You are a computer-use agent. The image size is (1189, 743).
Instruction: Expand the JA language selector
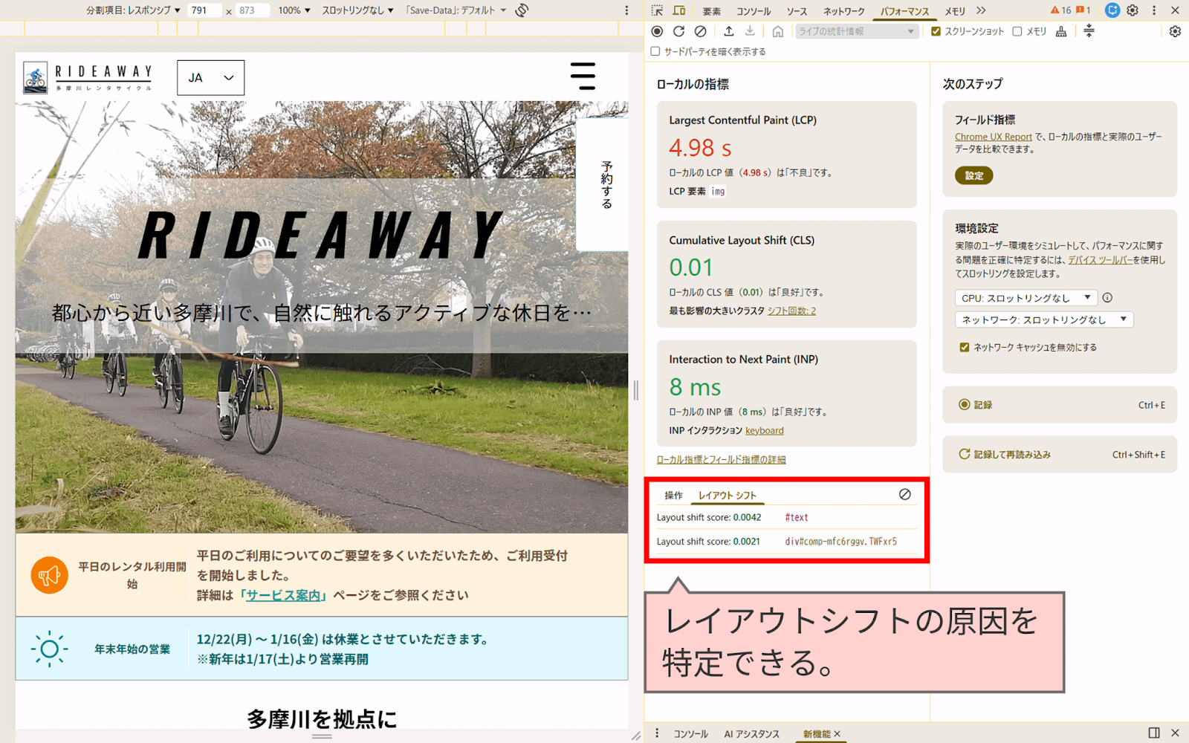tap(210, 77)
